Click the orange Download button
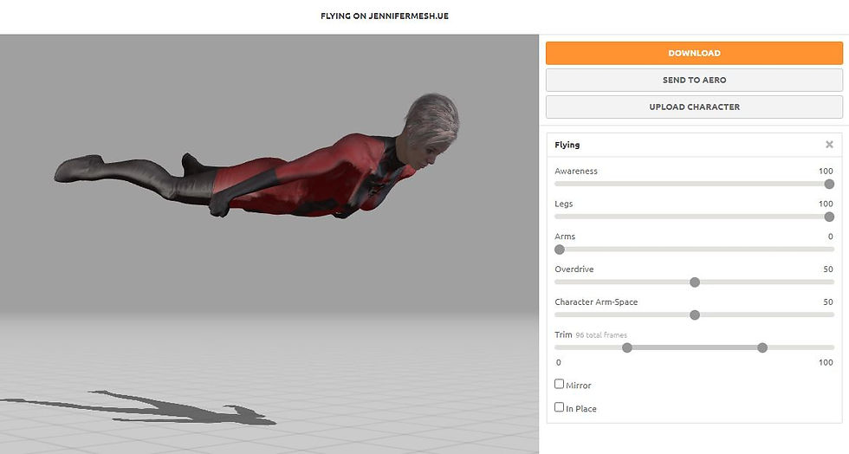The width and height of the screenshot is (849, 454). [x=694, y=53]
